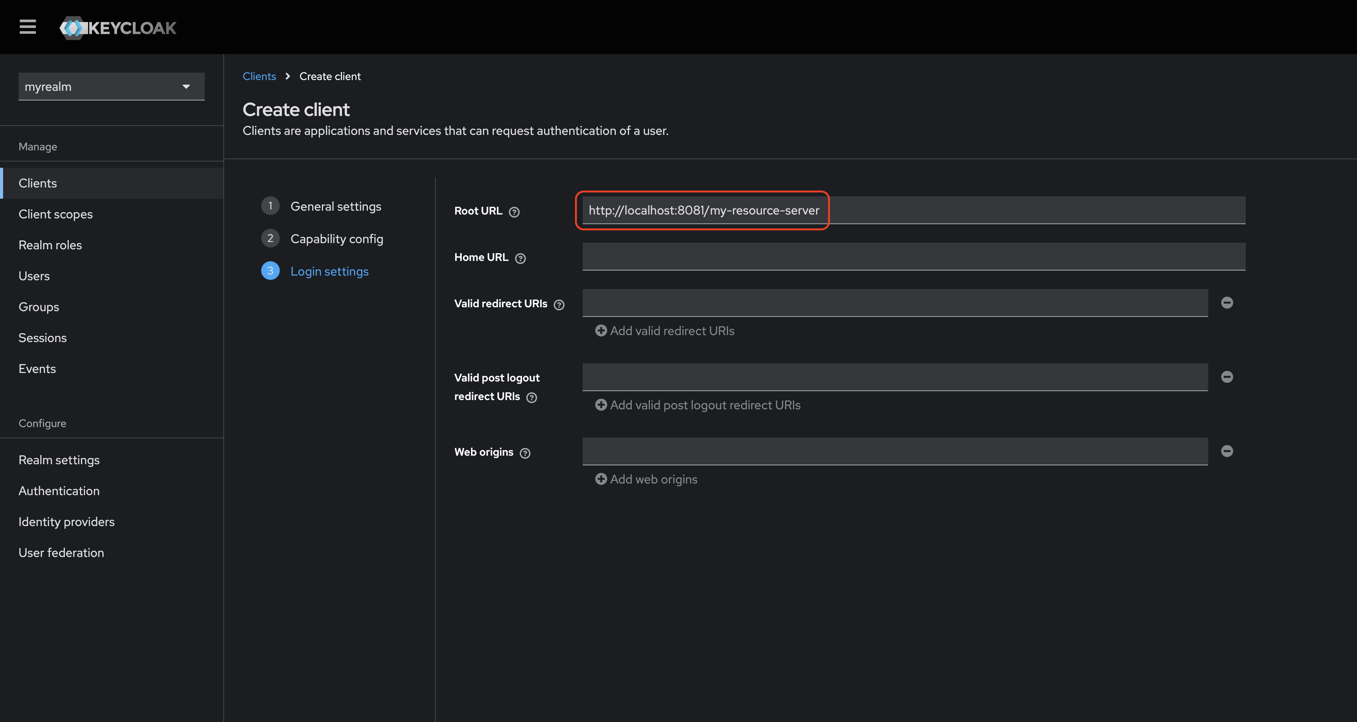The width and height of the screenshot is (1357, 722).
Task: Focus the Root URL input field
Action: pyautogui.click(x=913, y=210)
